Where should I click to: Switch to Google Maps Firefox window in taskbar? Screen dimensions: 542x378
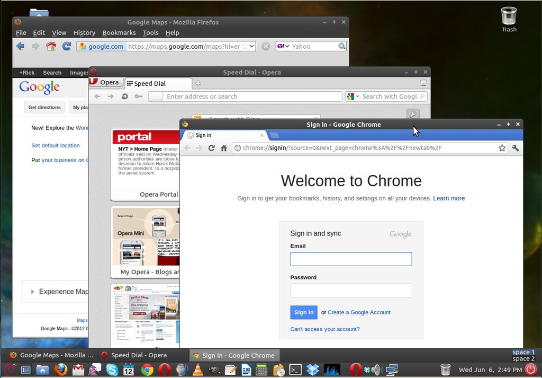(x=52, y=355)
